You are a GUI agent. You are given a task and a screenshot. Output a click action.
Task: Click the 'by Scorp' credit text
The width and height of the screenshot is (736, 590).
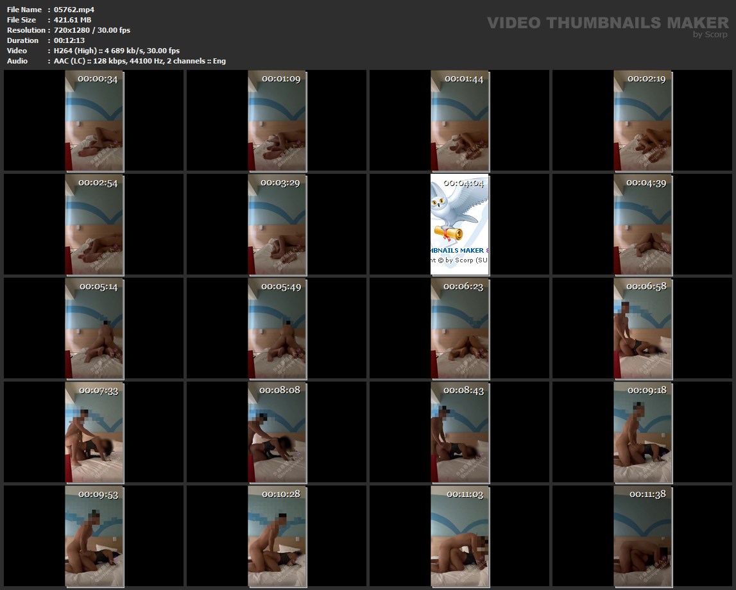coord(710,34)
